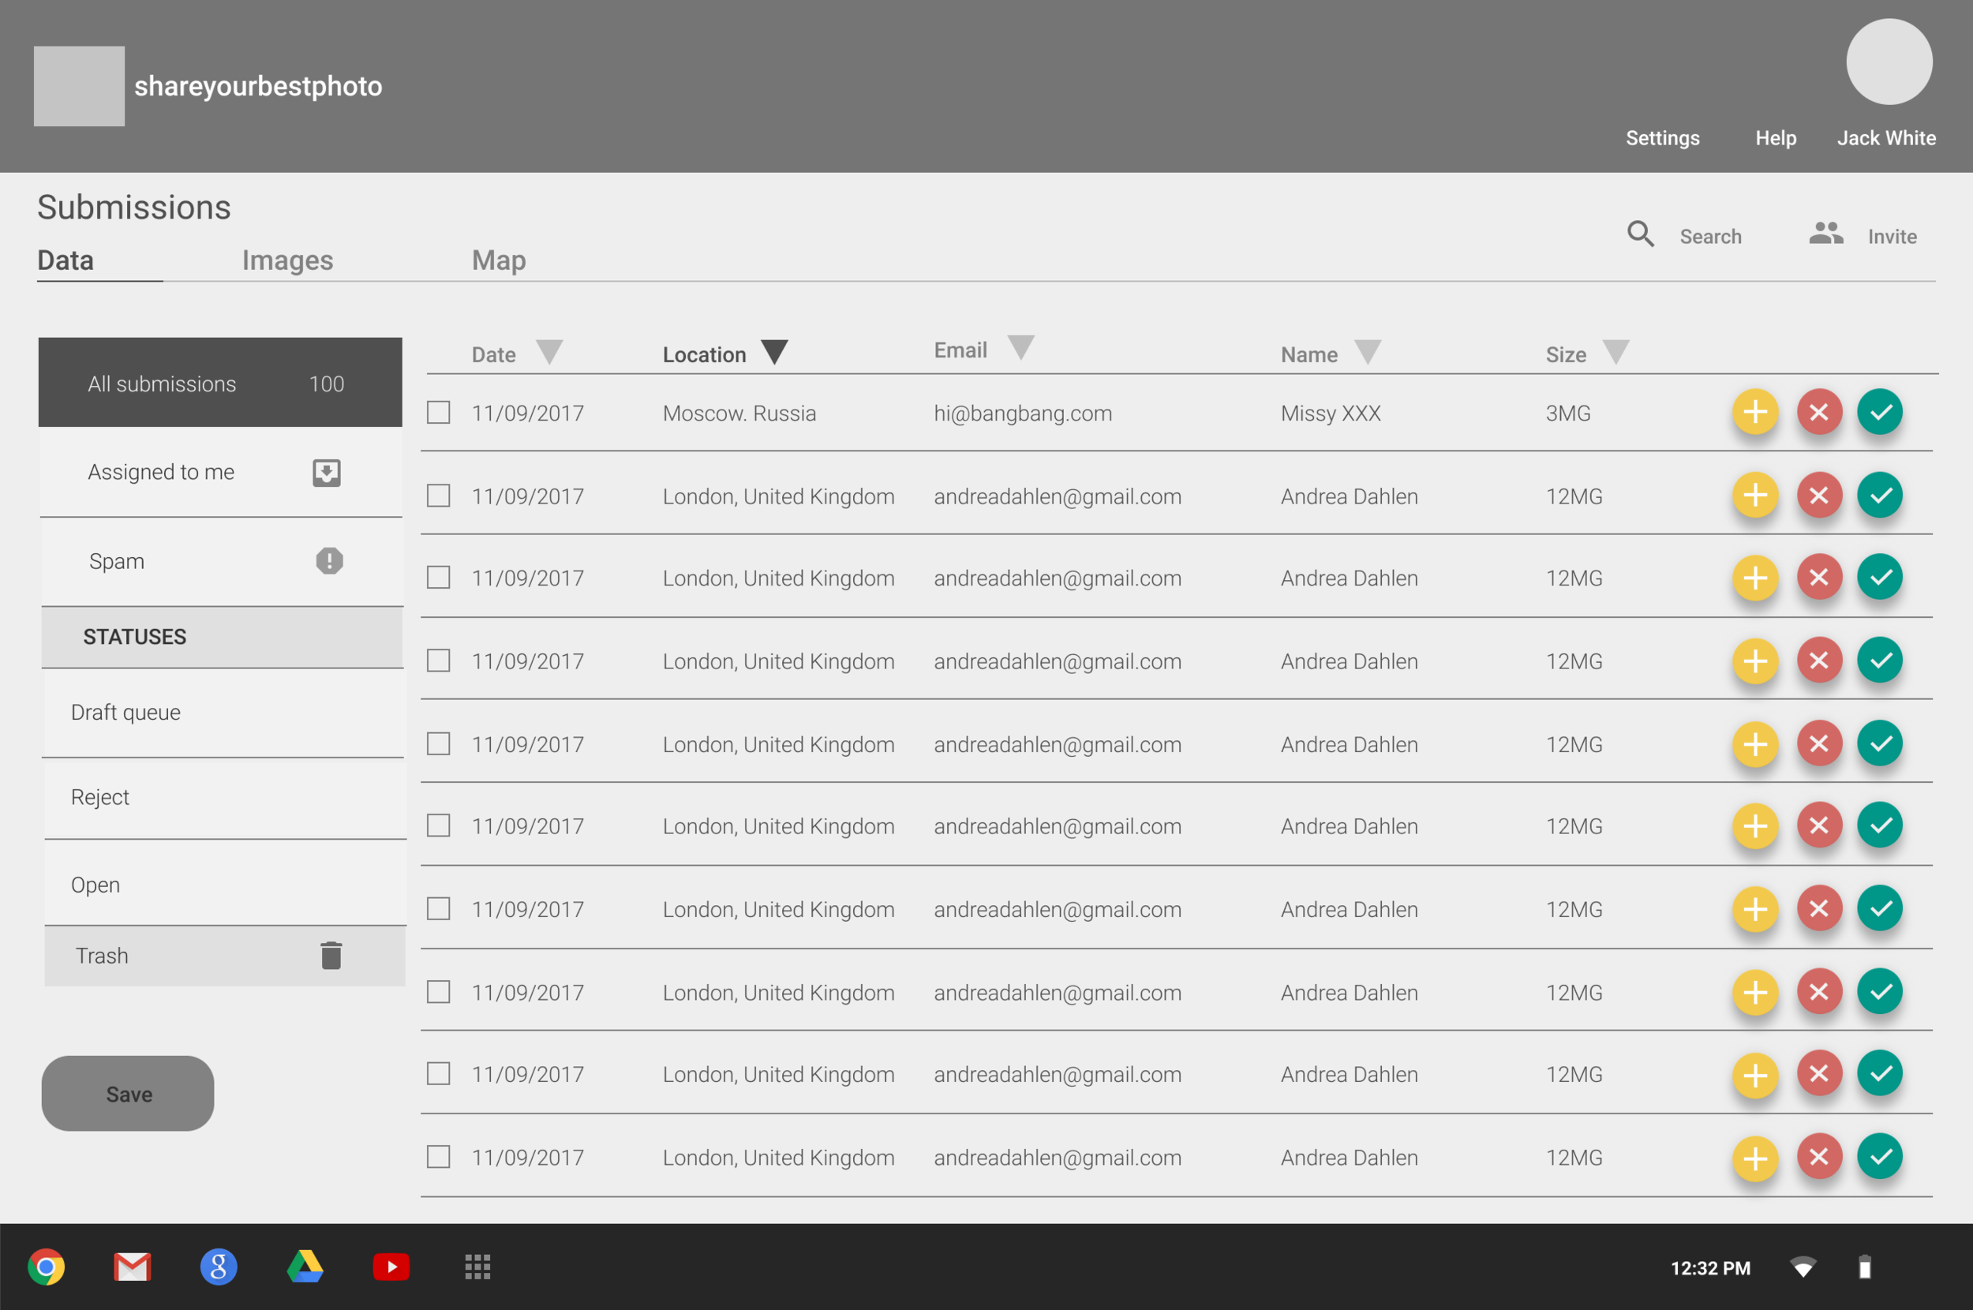The width and height of the screenshot is (1973, 1310).
Task: Click the Jack White username
Action: 1886,138
